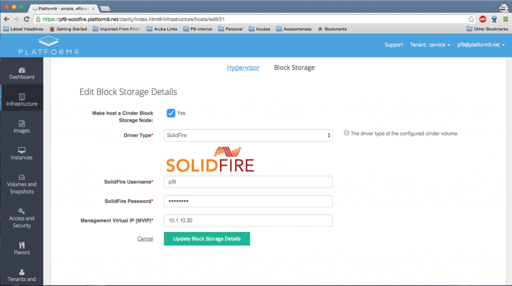Open the Driver Type dropdown
Viewport: 512px width, 286px height.
coord(248,135)
